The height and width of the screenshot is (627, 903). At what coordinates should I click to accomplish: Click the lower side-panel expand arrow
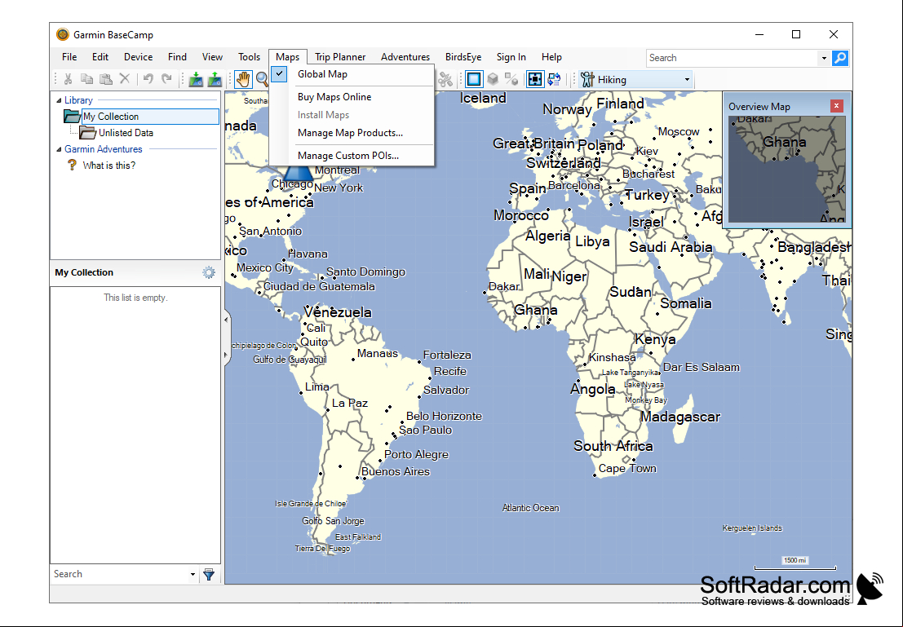(x=226, y=355)
